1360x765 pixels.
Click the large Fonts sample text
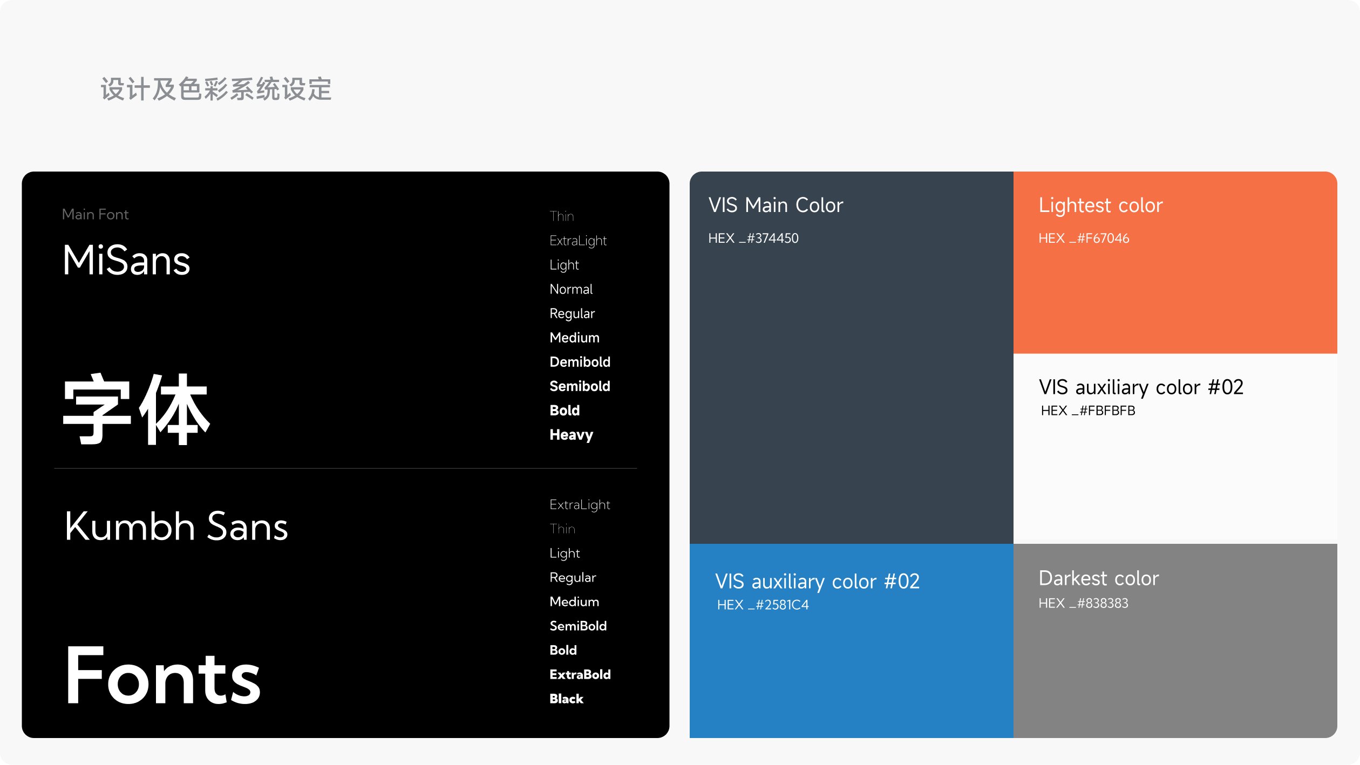[x=162, y=675]
